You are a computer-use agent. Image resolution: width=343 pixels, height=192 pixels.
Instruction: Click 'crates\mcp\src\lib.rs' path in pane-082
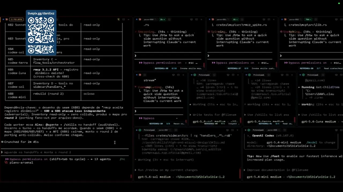[x=307, y=25]
